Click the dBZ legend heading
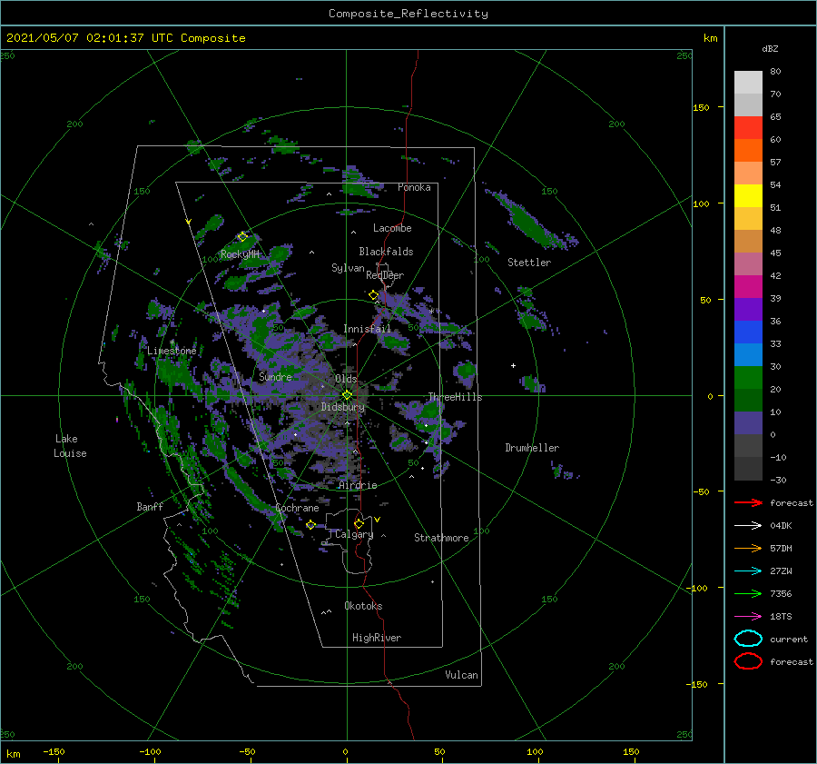 [770, 48]
